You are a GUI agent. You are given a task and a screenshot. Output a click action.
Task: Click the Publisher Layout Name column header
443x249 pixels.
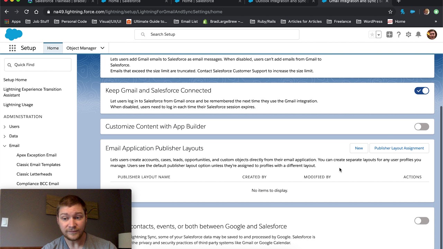point(144,177)
